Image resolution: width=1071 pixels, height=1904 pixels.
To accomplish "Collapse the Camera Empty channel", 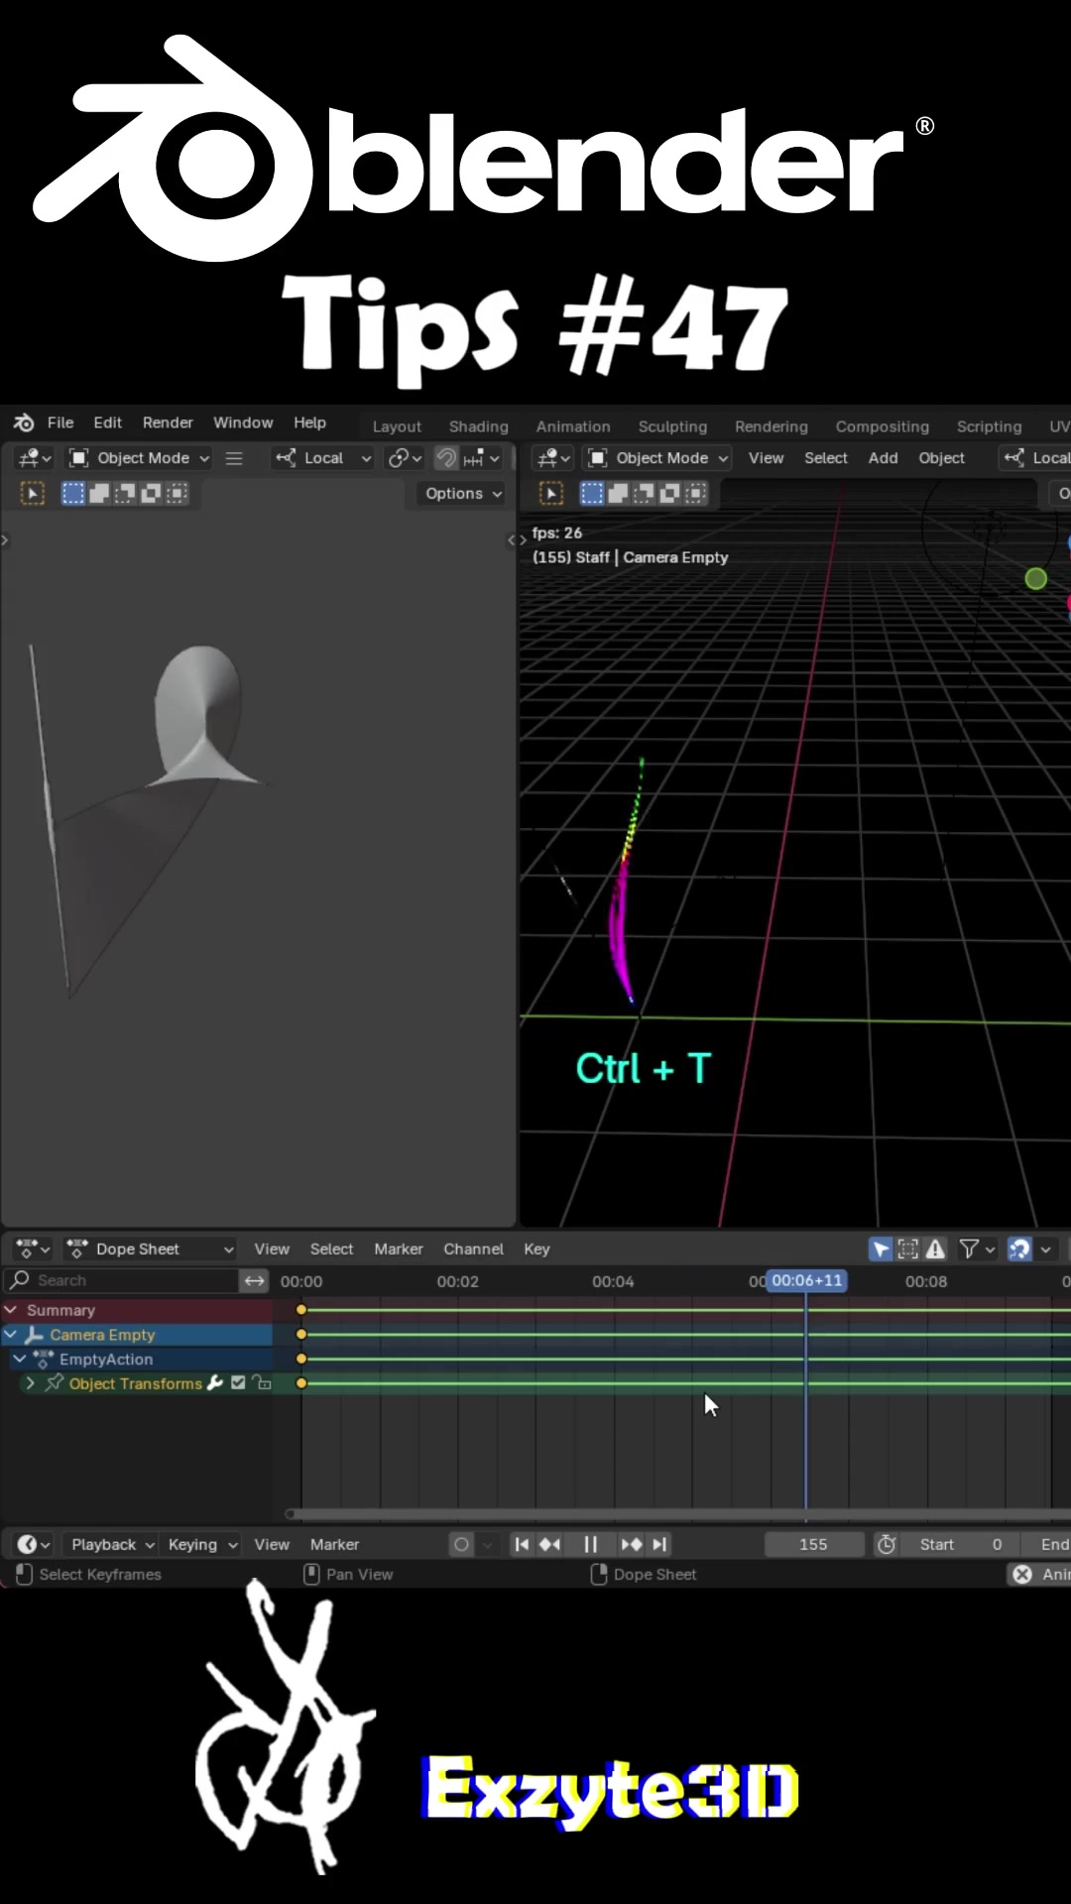I will (11, 1335).
